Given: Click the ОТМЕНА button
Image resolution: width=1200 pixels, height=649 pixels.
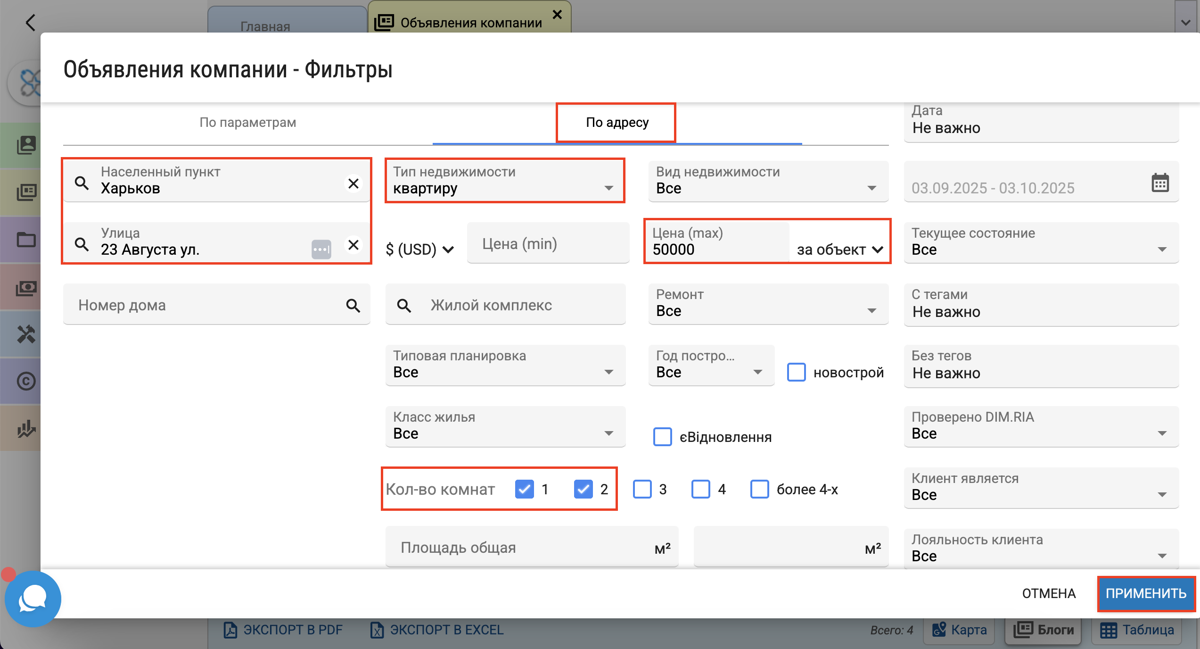Looking at the screenshot, I should coord(1049,593).
